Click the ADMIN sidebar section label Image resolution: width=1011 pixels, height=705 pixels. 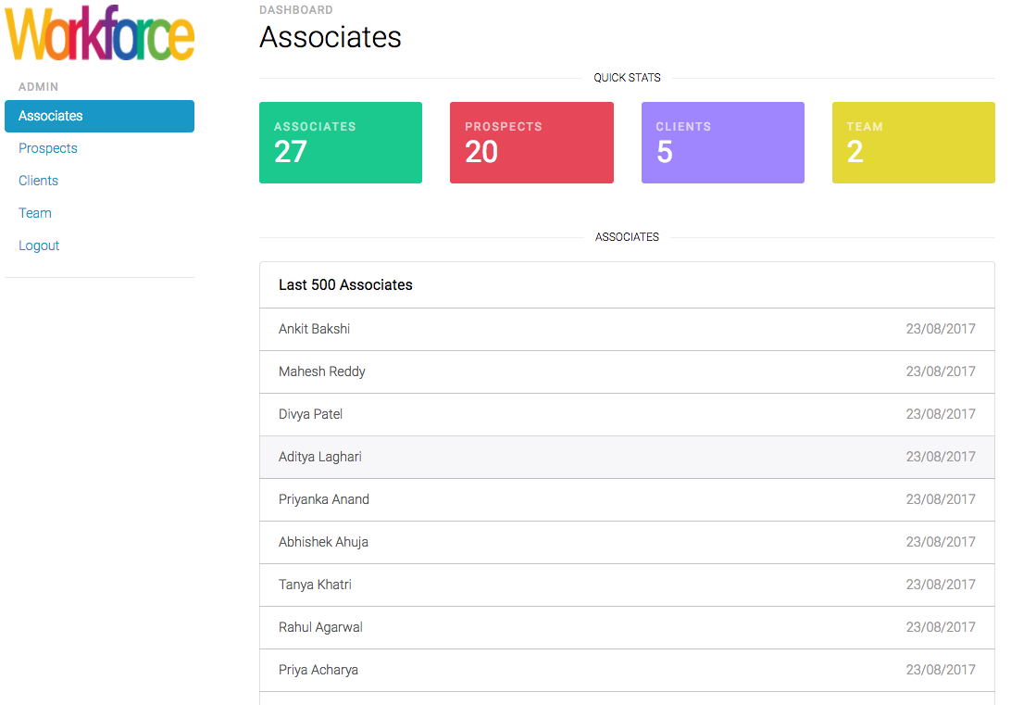click(38, 86)
